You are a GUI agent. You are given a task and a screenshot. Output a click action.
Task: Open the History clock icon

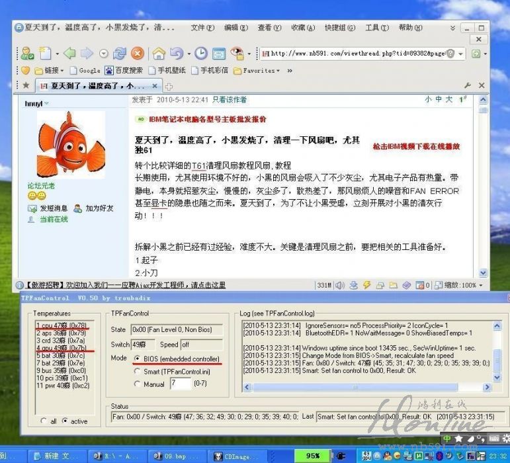[x=200, y=54]
